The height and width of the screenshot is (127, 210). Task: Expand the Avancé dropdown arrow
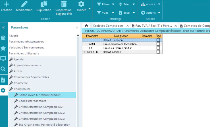click(x=90, y=9)
